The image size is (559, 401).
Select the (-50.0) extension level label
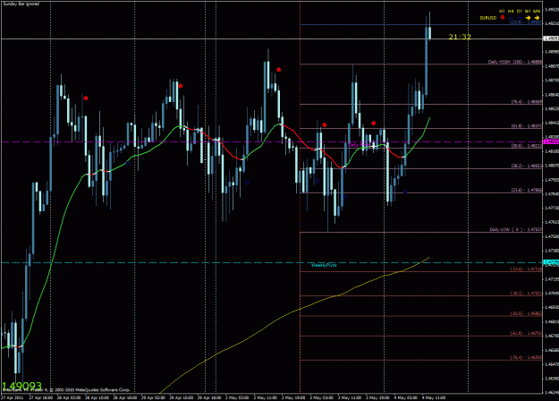[x=526, y=313]
